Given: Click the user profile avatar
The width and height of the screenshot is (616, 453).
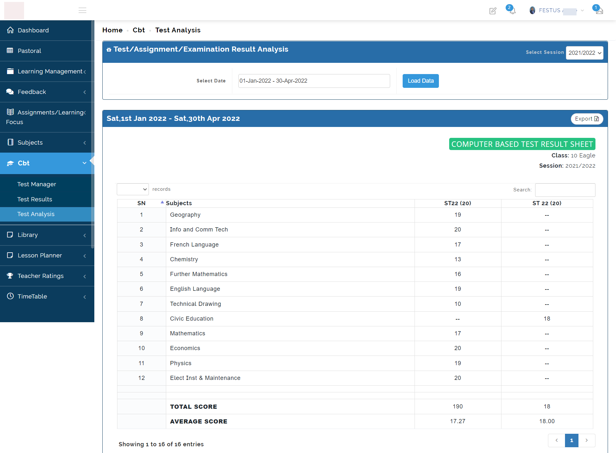Looking at the screenshot, I should pyautogui.click(x=532, y=10).
